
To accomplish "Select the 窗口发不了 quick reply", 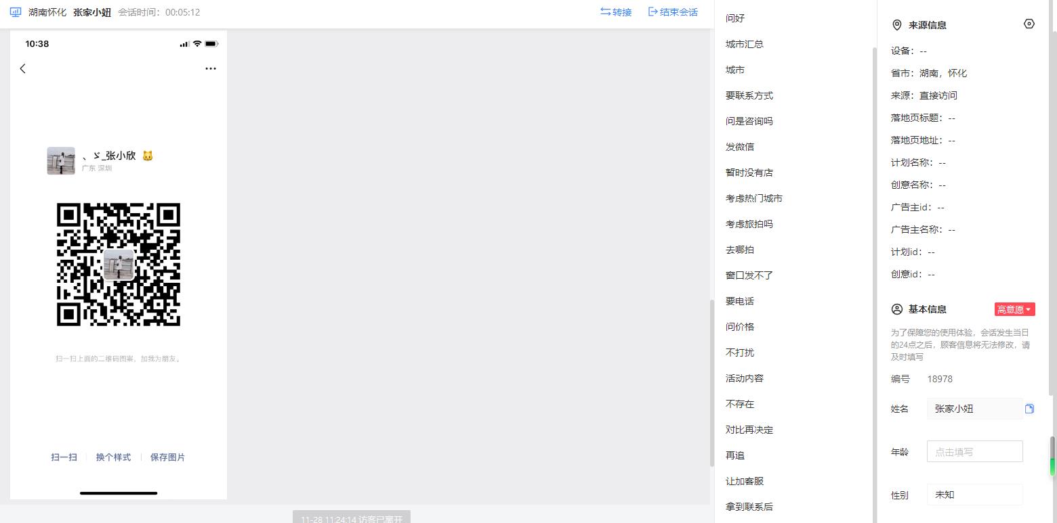I will [x=749, y=275].
